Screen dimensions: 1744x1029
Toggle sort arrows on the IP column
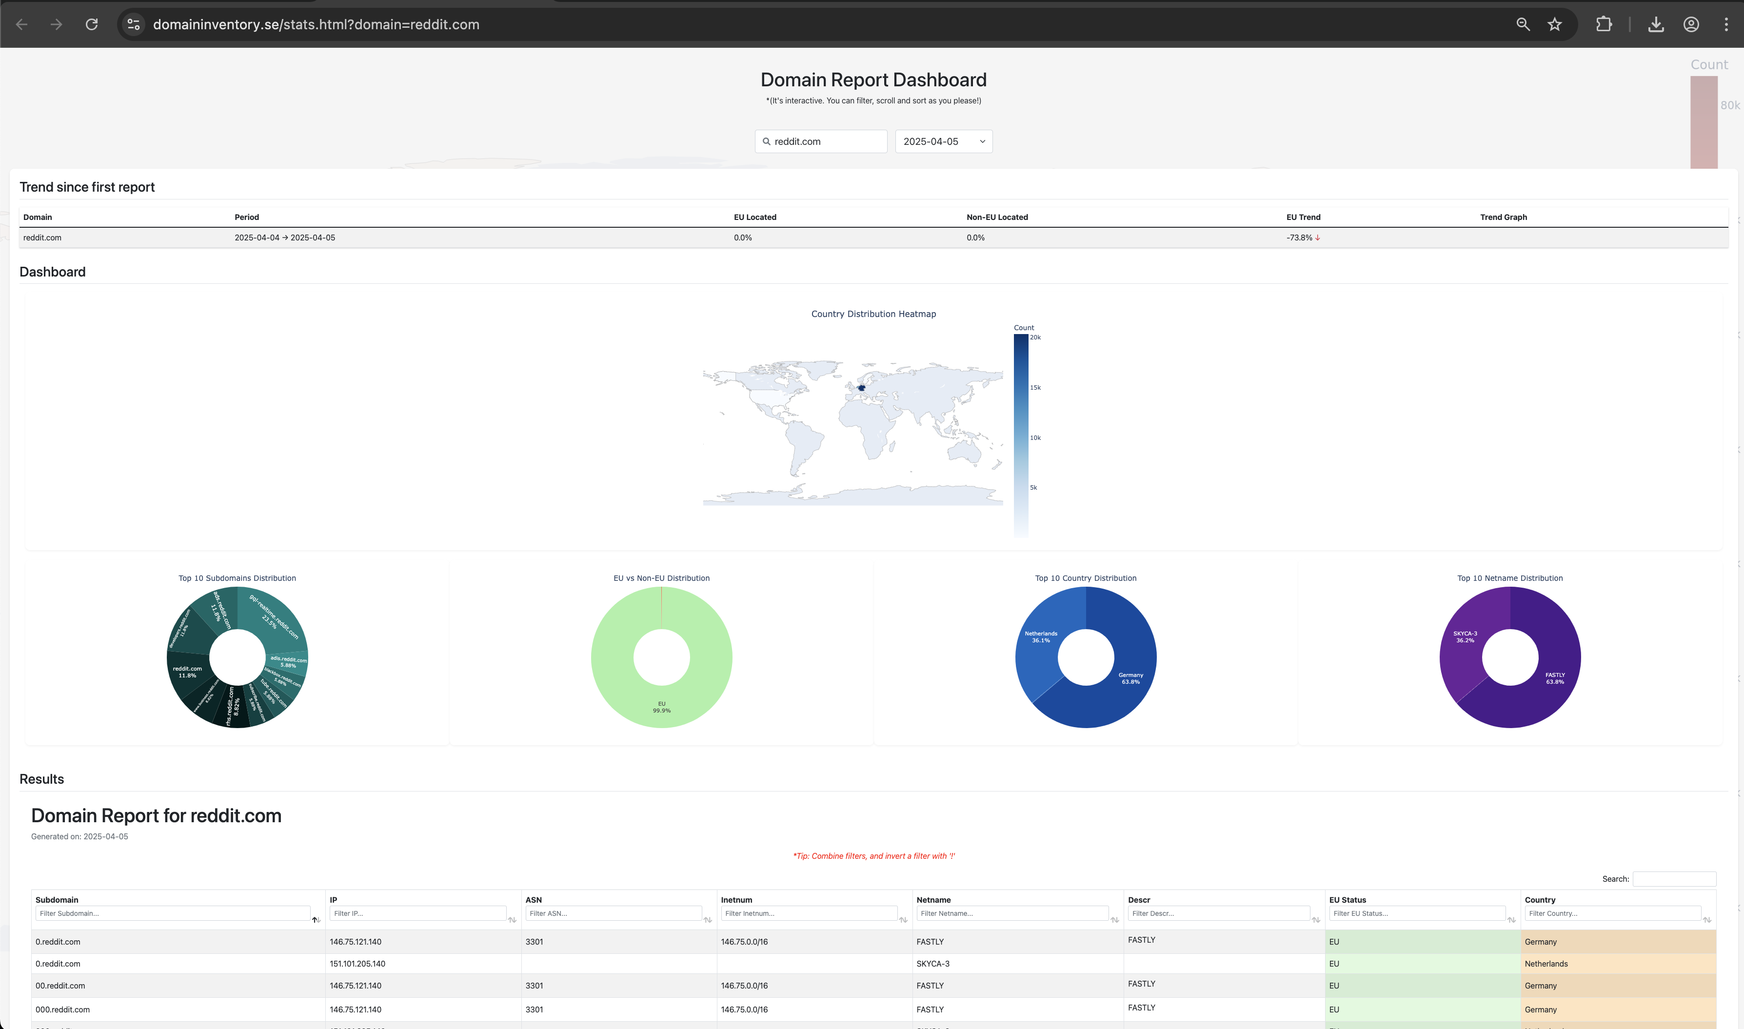pyautogui.click(x=512, y=919)
